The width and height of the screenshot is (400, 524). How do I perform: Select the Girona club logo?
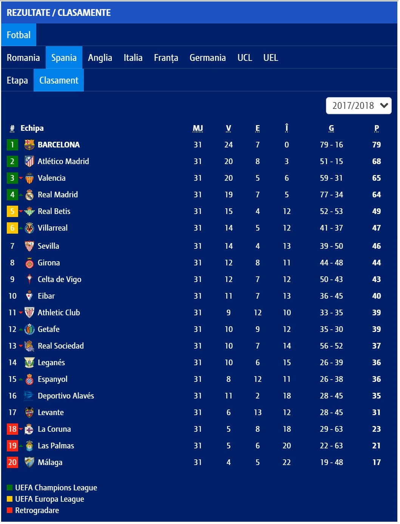[x=30, y=262]
